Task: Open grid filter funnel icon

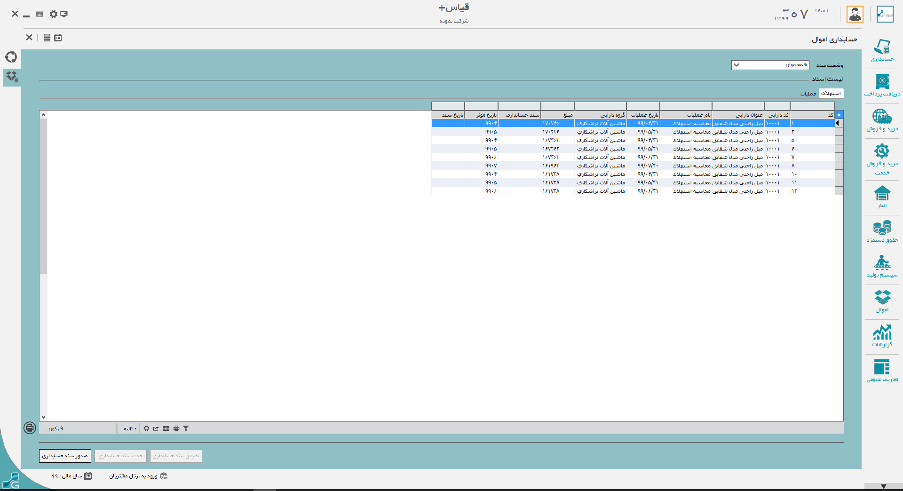Action: (186, 428)
